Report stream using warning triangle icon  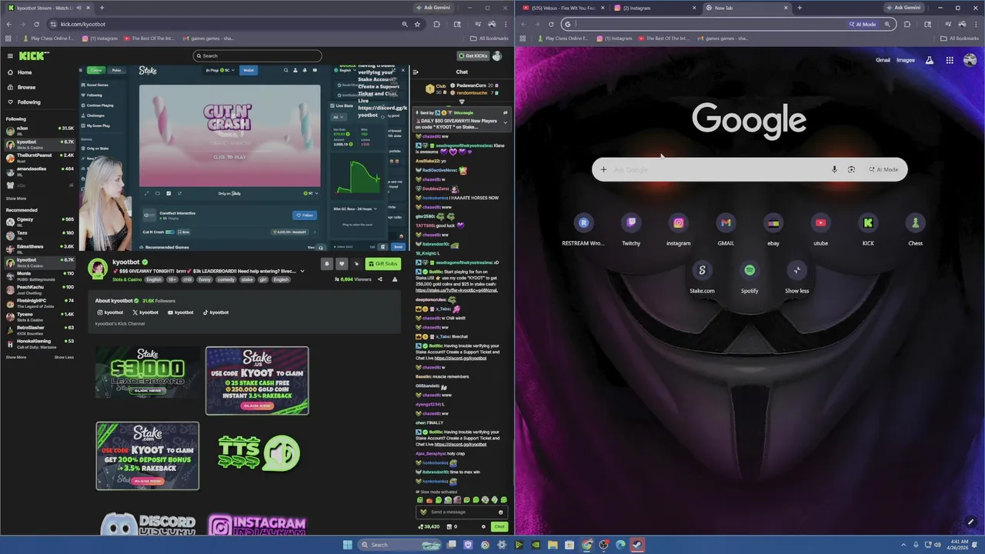tap(395, 279)
